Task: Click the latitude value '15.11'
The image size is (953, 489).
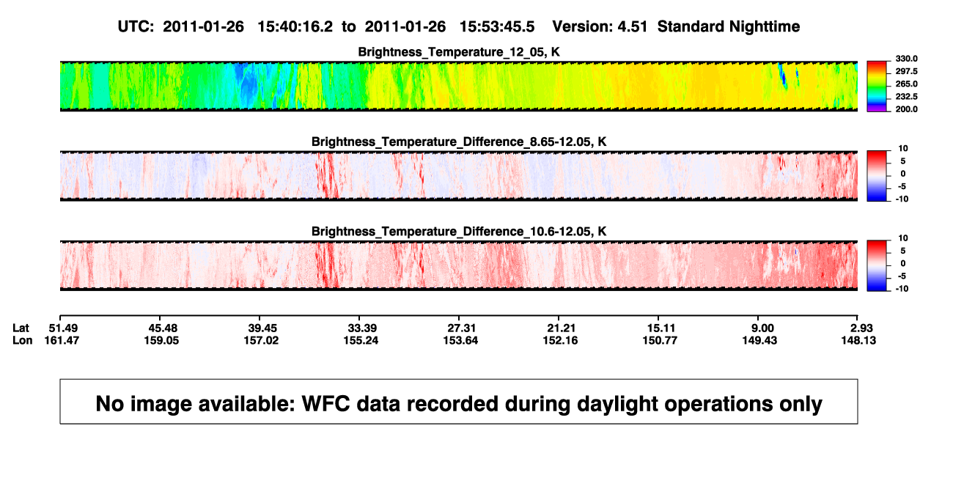Action: point(660,327)
